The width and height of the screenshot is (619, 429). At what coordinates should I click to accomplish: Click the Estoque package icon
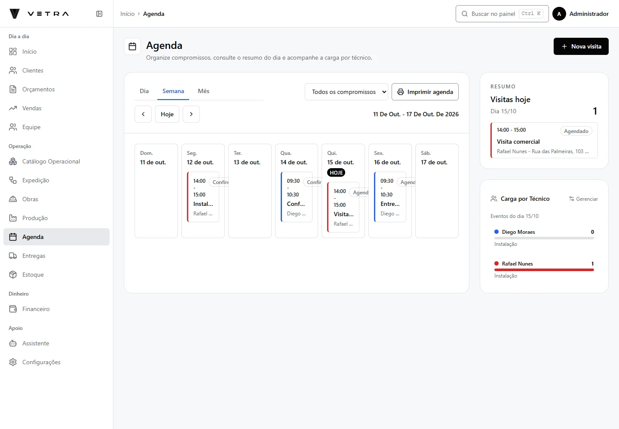pos(13,275)
